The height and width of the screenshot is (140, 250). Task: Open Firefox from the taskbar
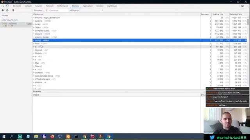[x=52, y=136]
